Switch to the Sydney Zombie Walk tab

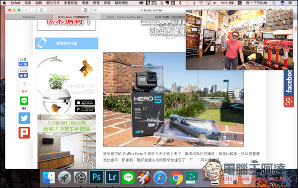[124, 17]
